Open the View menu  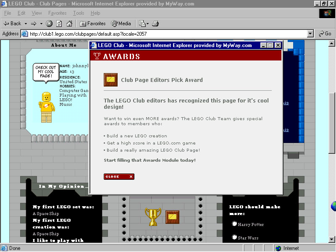(x=37, y=13)
